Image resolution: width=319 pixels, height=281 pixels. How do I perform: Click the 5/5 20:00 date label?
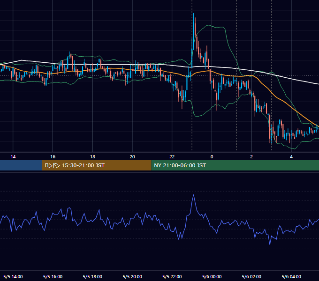[x=132, y=276]
